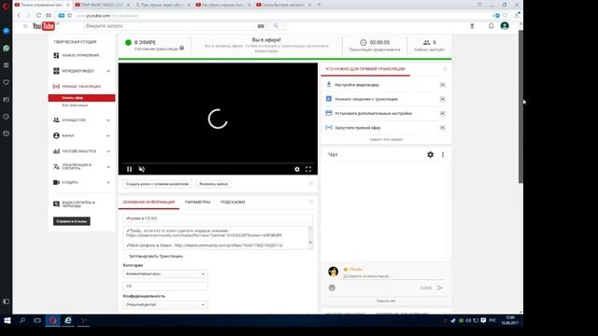
Task: Open YouTube notifications bell
Action: (x=491, y=26)
